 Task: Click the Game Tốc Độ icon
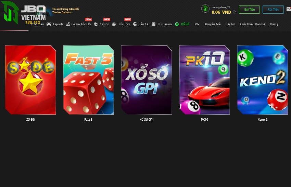(x=68, y=24)
